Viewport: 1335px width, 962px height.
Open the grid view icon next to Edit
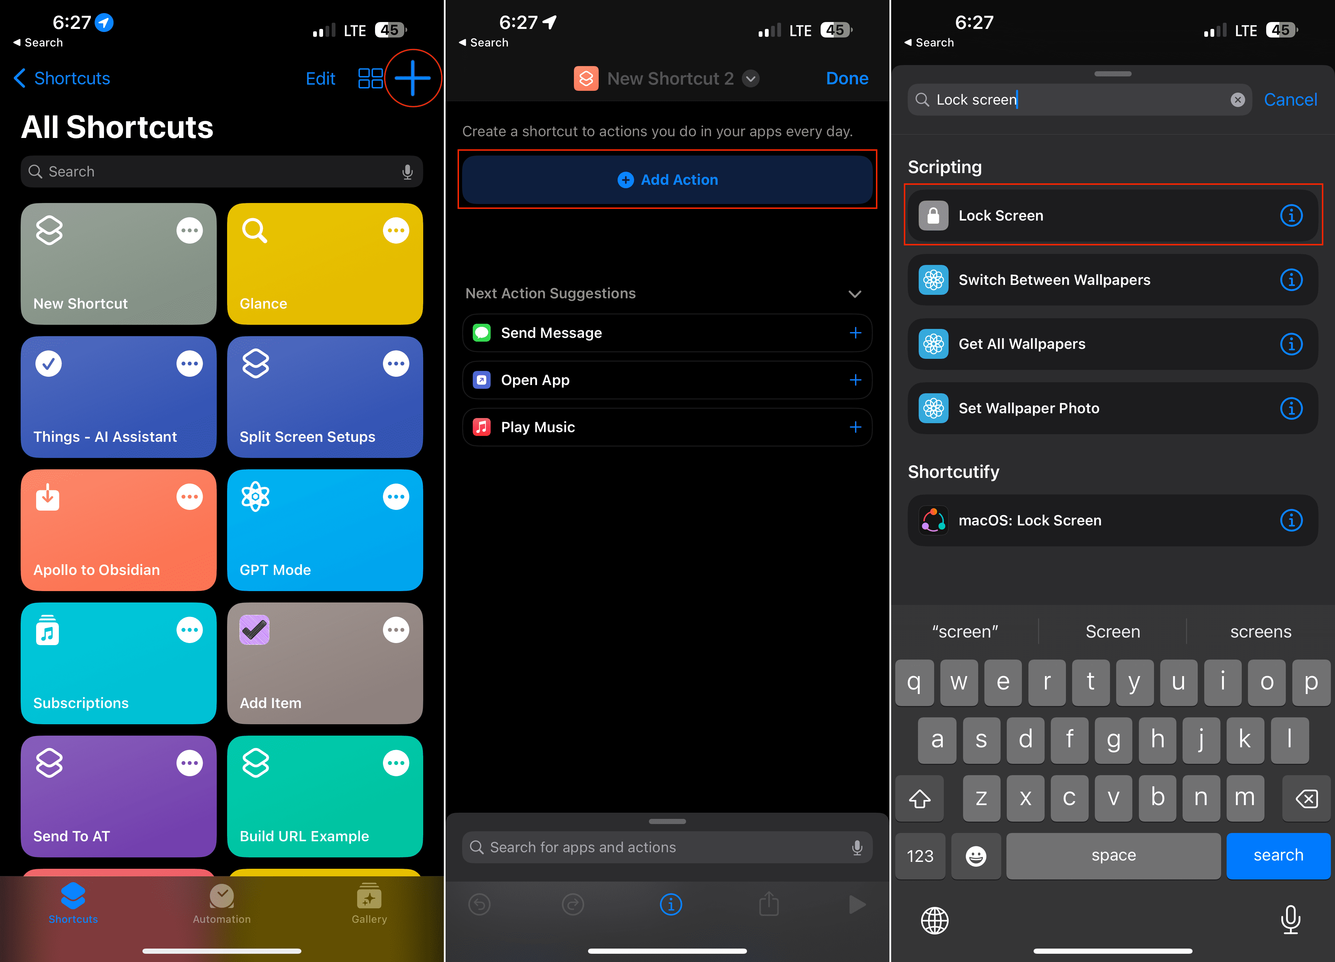pyautogui.click(x=370, y=78)
